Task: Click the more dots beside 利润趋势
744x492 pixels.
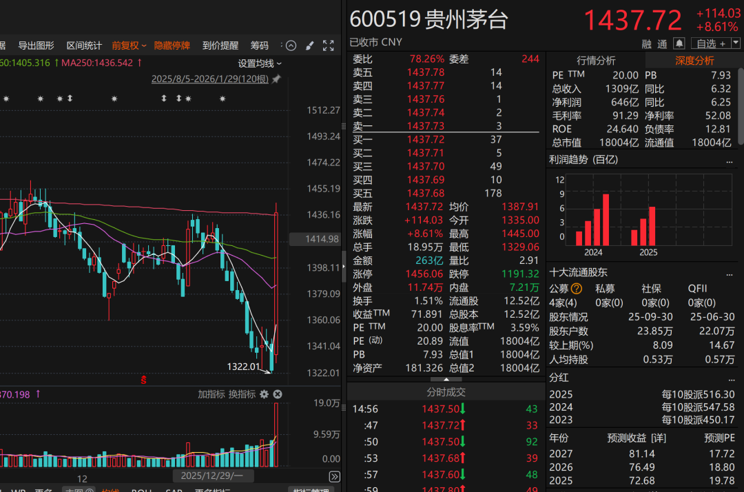Action: (730, 162)
